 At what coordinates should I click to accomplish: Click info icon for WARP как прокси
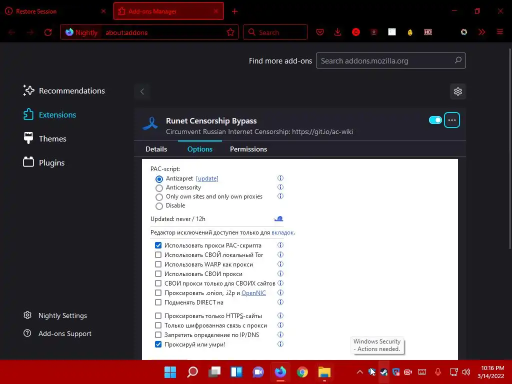[x=280, y=264]
